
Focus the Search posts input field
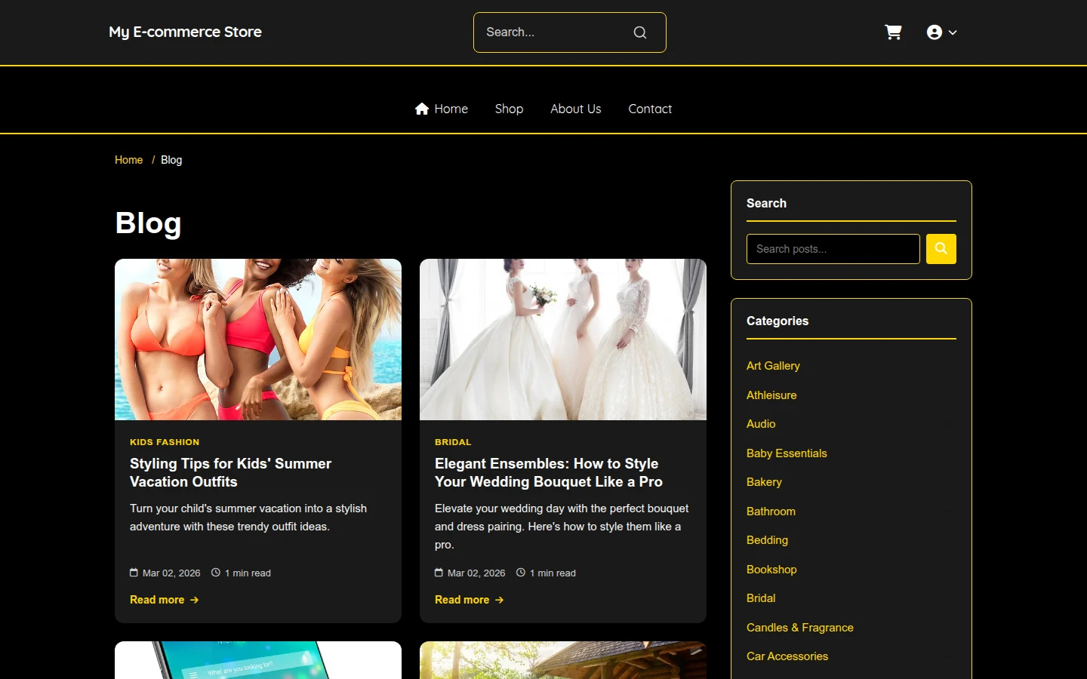click(x=833, y=249)
